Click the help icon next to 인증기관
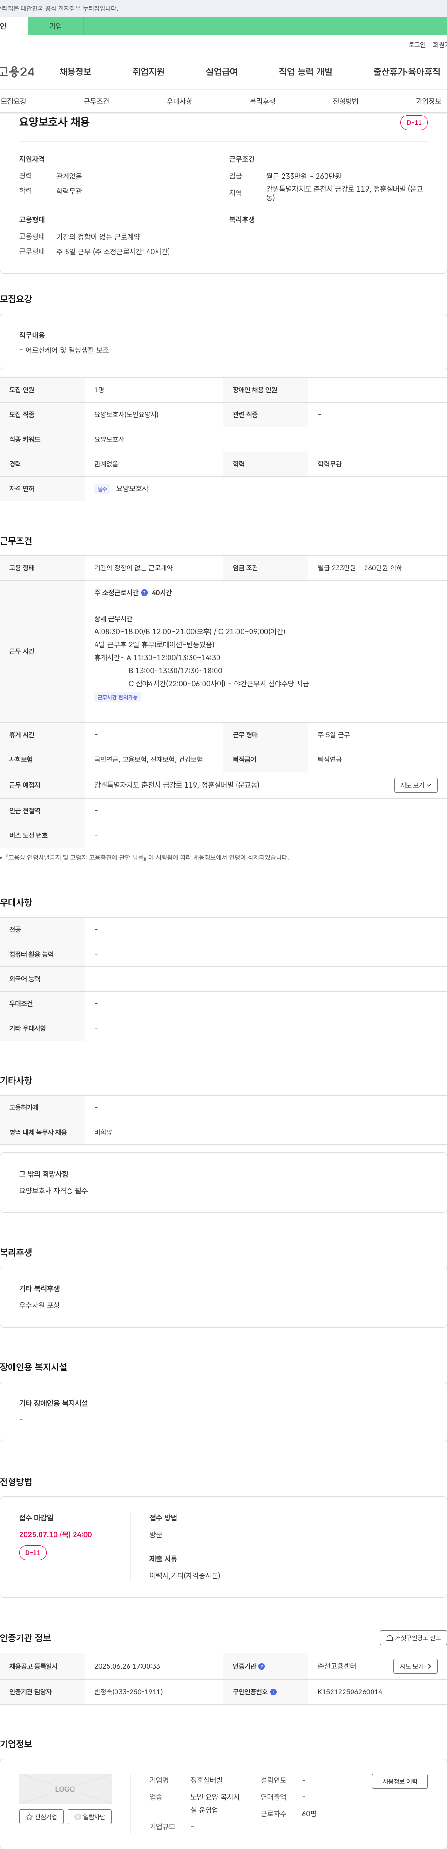This screenshot has width=447, height=1849. (x=262, y=1666)
